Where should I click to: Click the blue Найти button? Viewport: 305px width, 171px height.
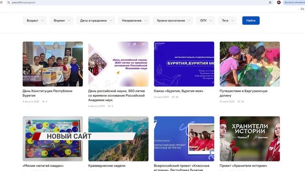(x=251, y=20)
